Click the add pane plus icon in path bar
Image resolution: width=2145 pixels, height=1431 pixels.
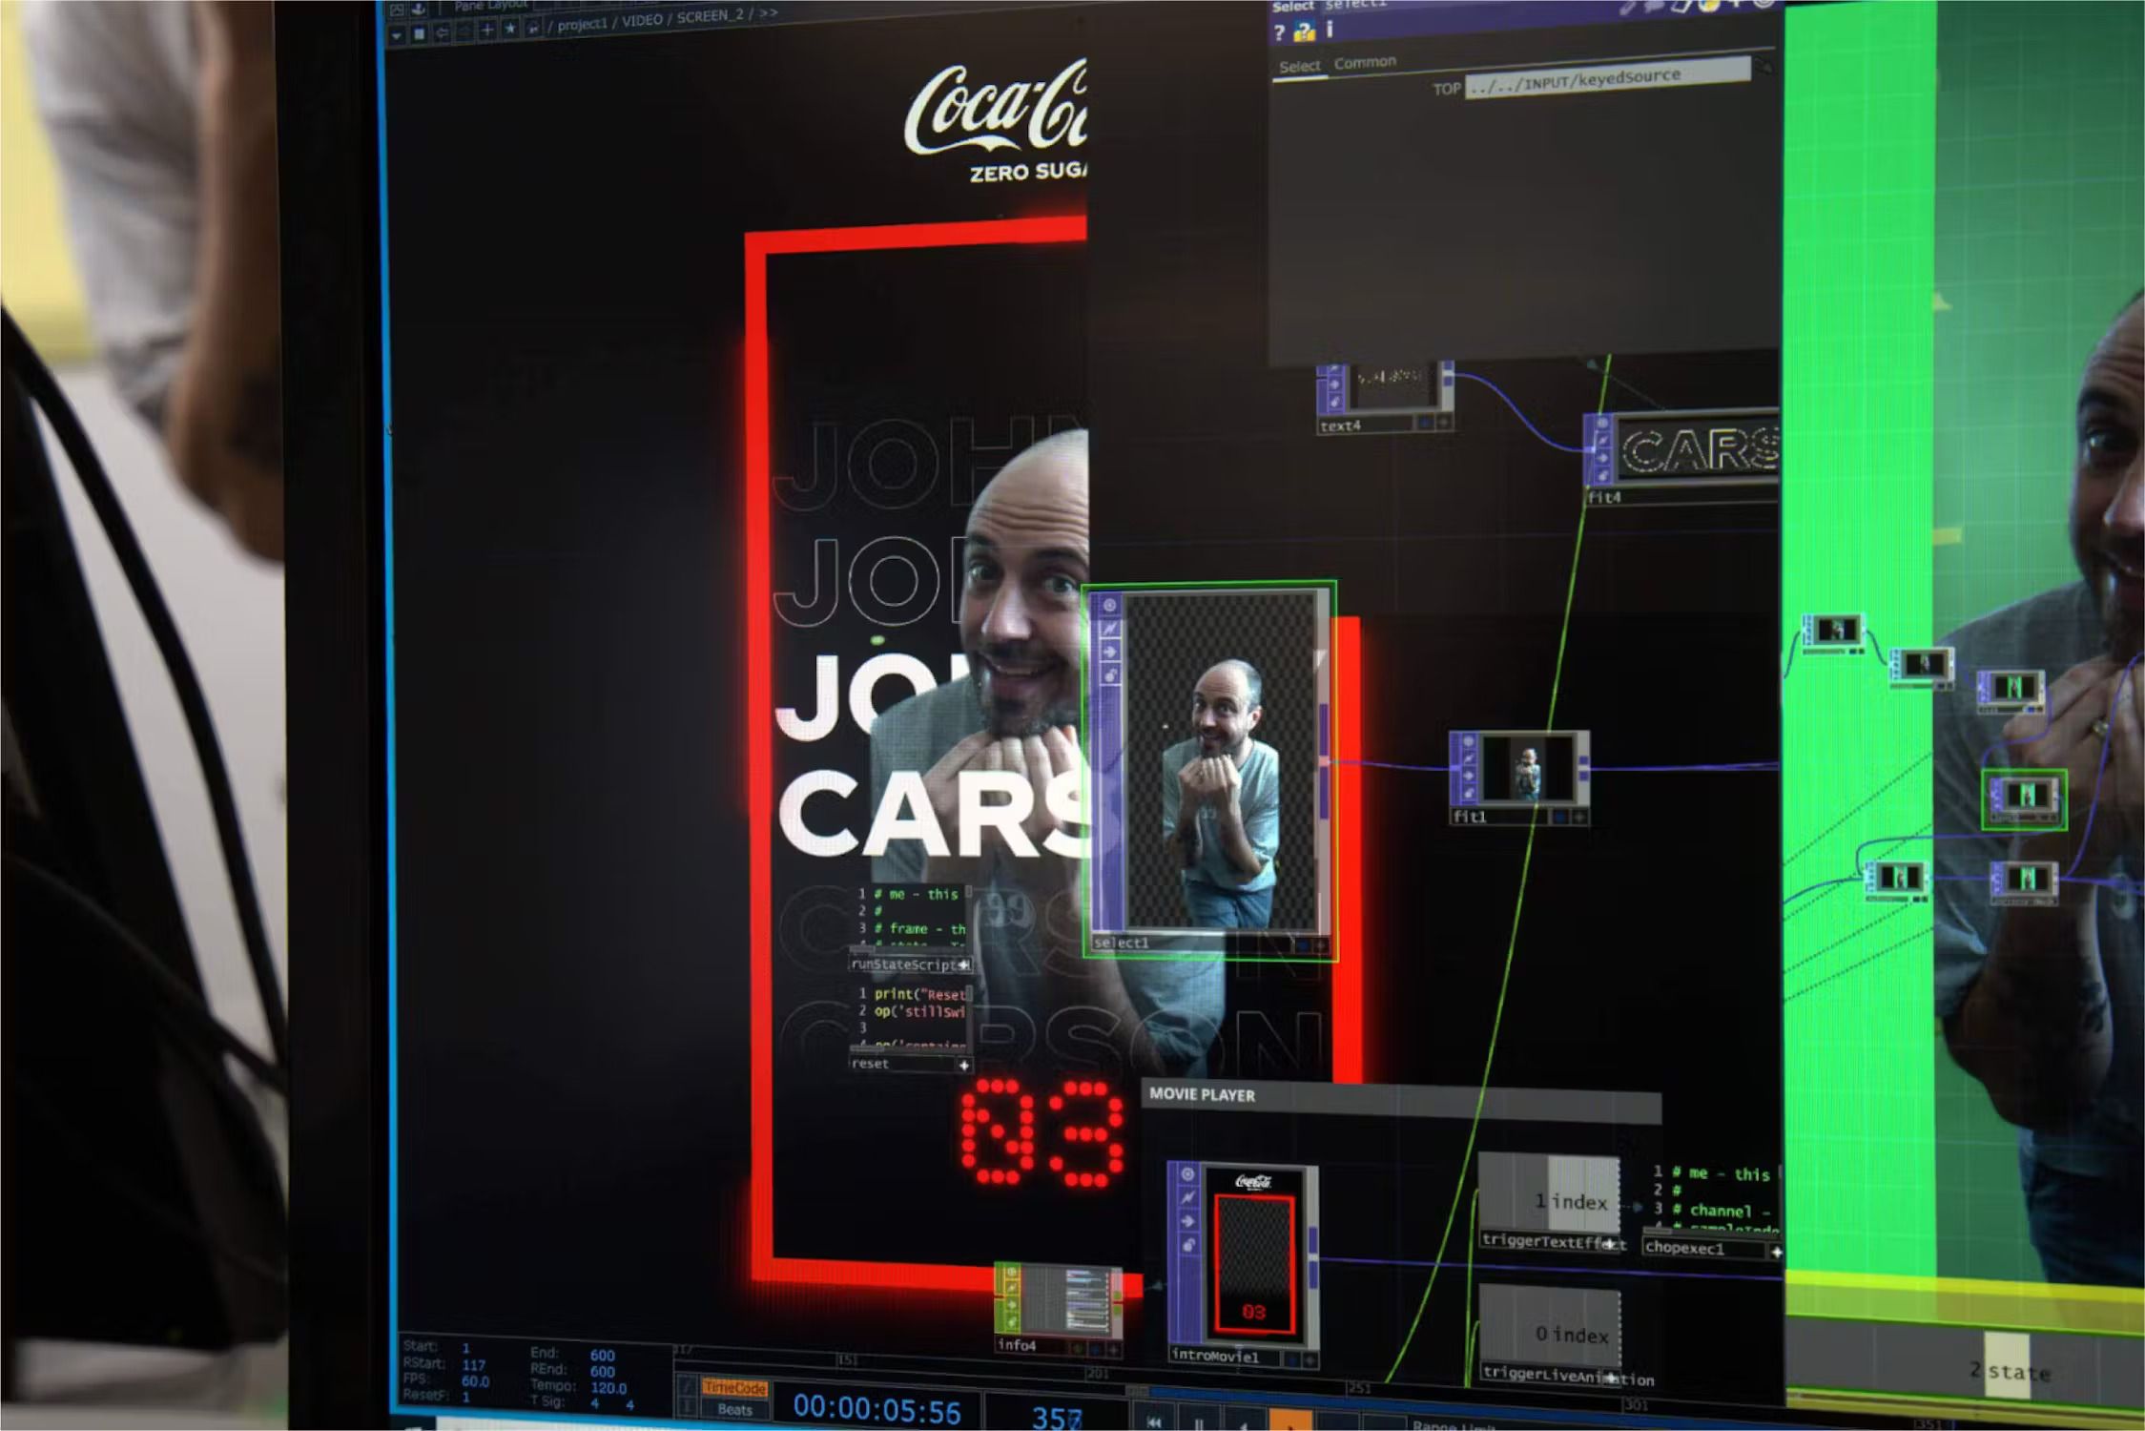(486, 31)
